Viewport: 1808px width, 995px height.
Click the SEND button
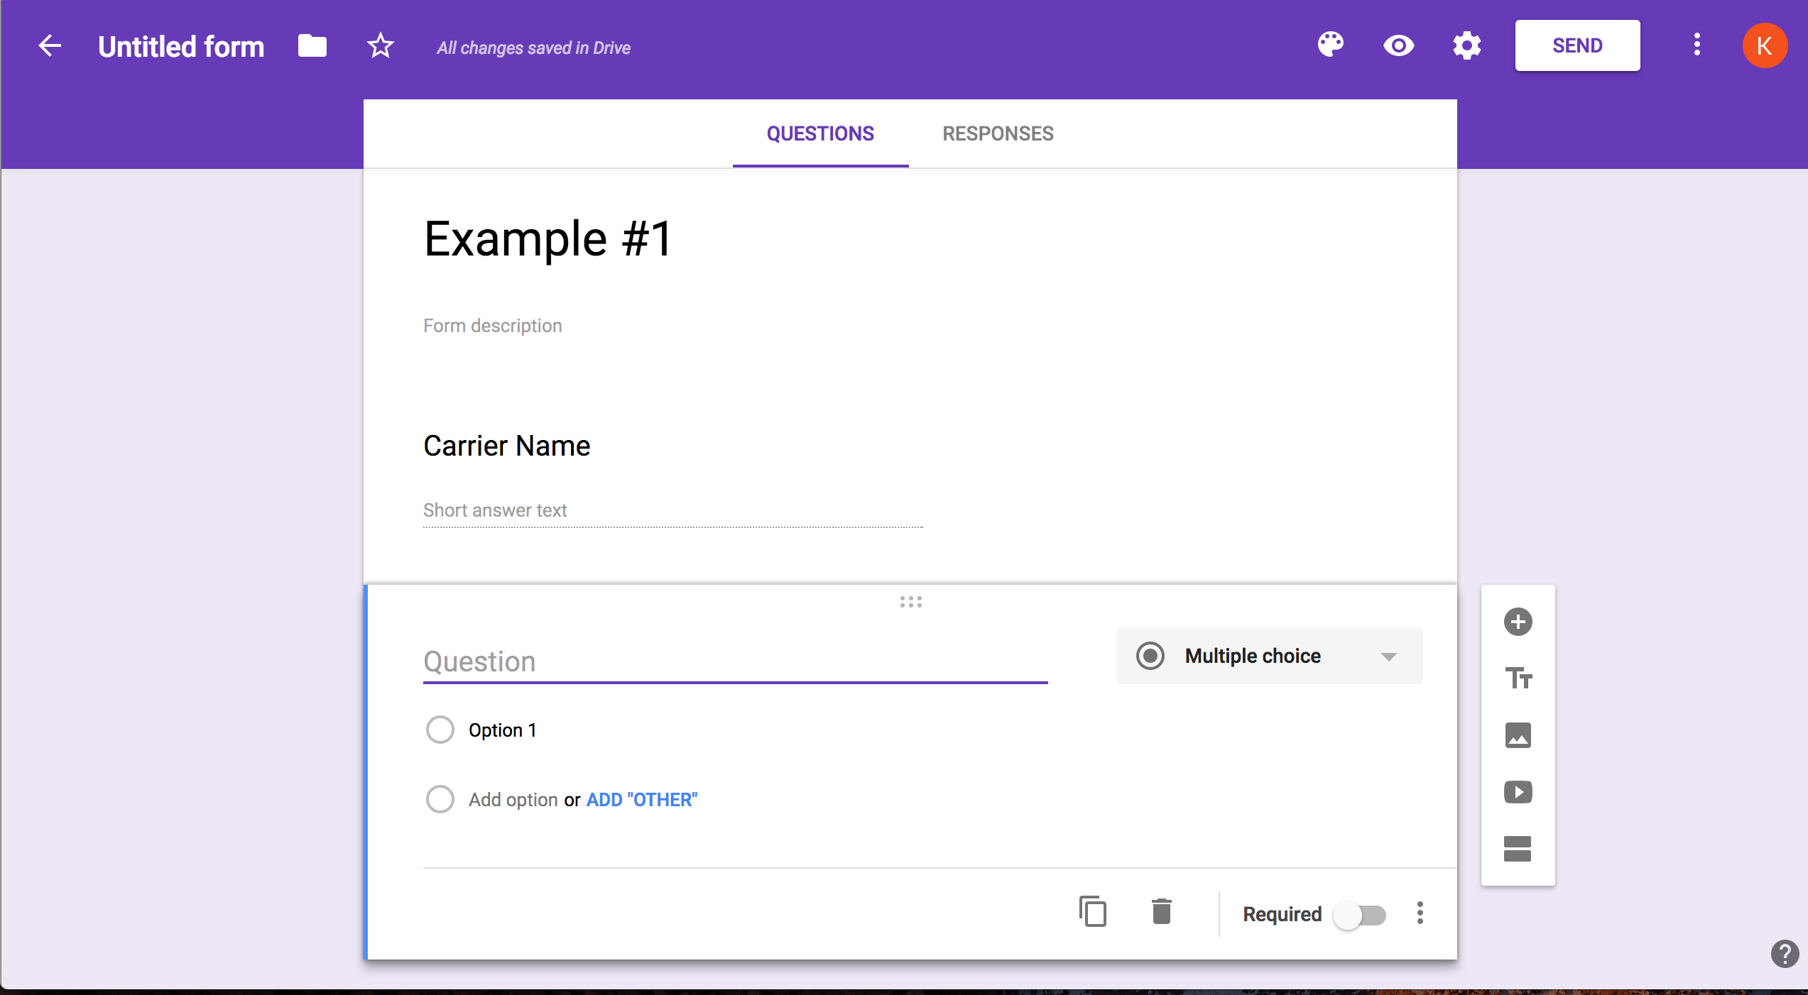point(1577,45)
